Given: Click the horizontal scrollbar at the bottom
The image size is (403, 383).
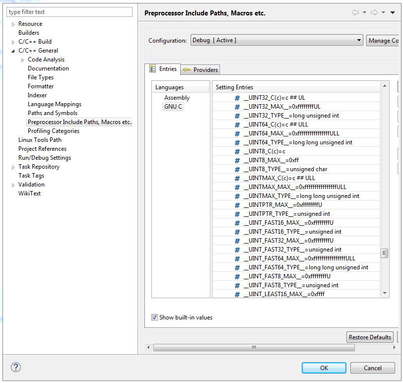Looking at the screenshot, I should click(x=254, y=348).
